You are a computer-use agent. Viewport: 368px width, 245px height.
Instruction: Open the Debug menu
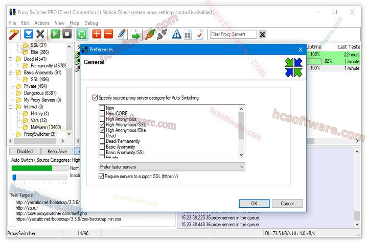coord(91,23)
